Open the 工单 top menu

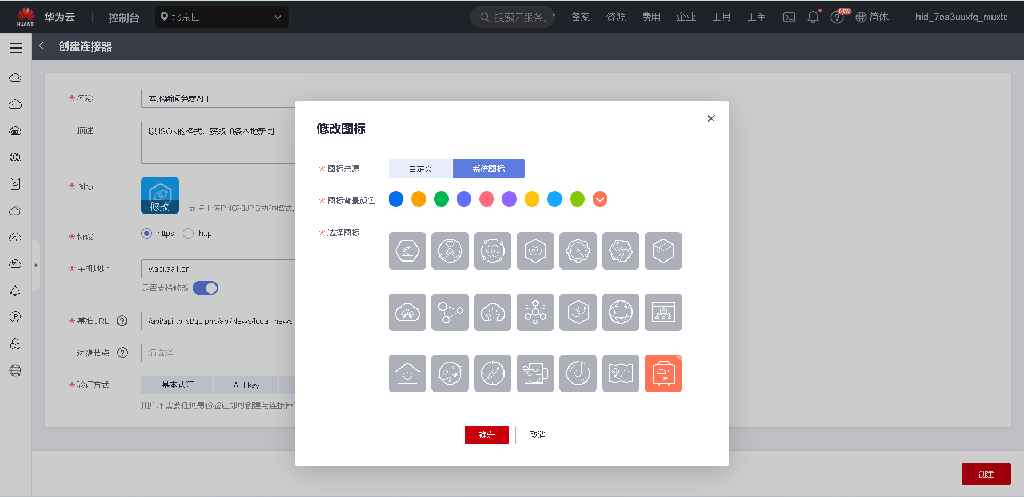point(756,17)
